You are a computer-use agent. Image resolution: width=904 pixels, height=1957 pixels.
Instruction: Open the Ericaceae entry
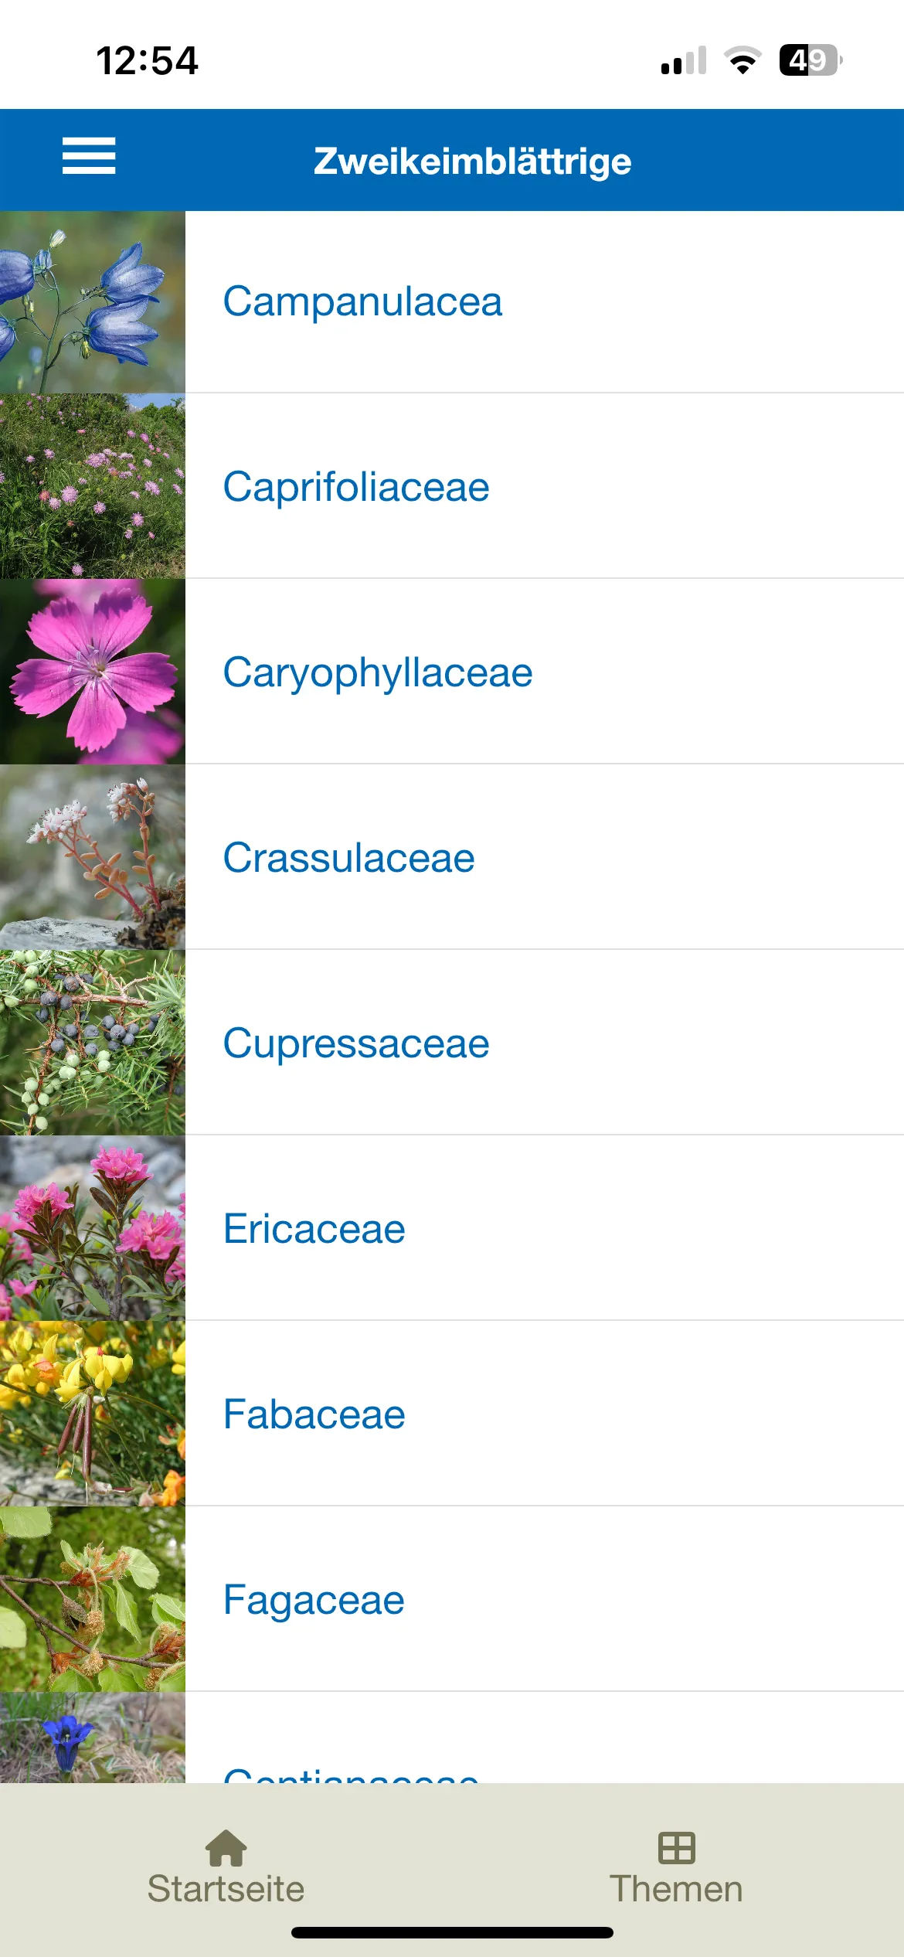(314, 1229)
